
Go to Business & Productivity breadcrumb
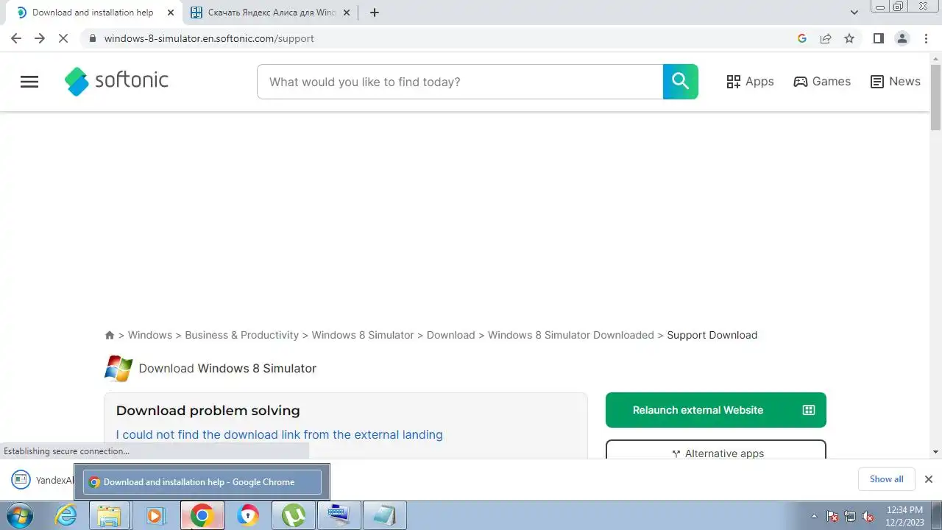coord(241,335)
